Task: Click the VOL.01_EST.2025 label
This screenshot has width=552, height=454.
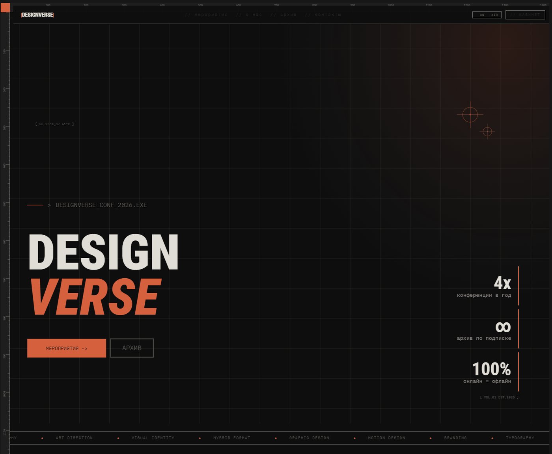Action: point(499,397)
